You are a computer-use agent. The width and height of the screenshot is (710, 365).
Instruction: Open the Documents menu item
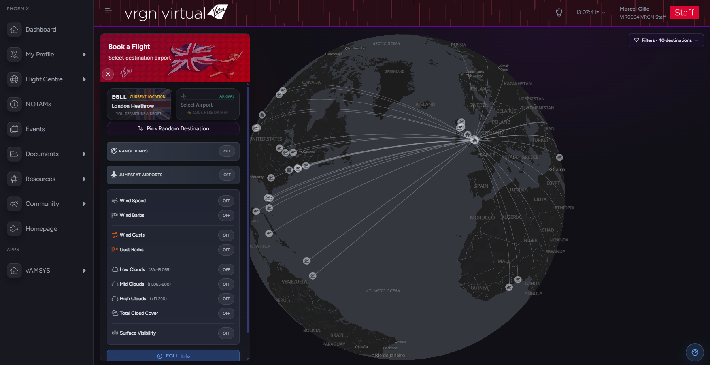point(42,154)
